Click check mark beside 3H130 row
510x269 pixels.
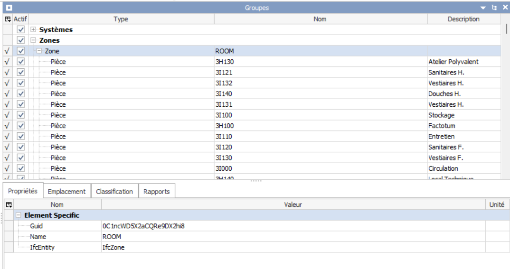7,62
